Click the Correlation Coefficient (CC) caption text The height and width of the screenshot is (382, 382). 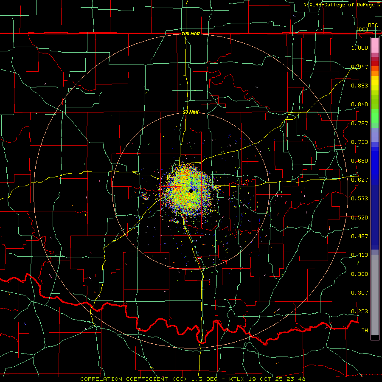[134, 379]
